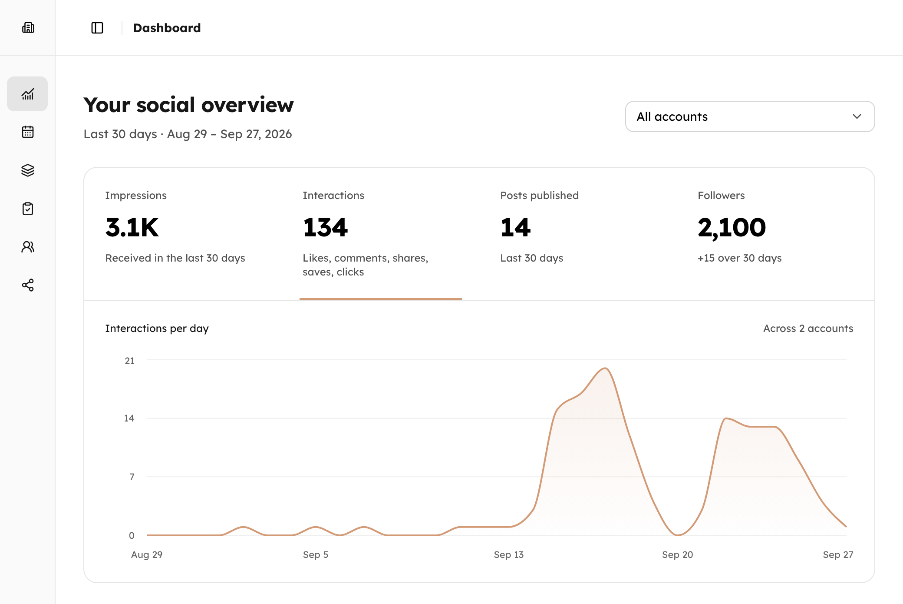Click the 'Your social overview' heading
Viewport: 903px width, 604px height.
pyautogui.click(x=188, y=105)
